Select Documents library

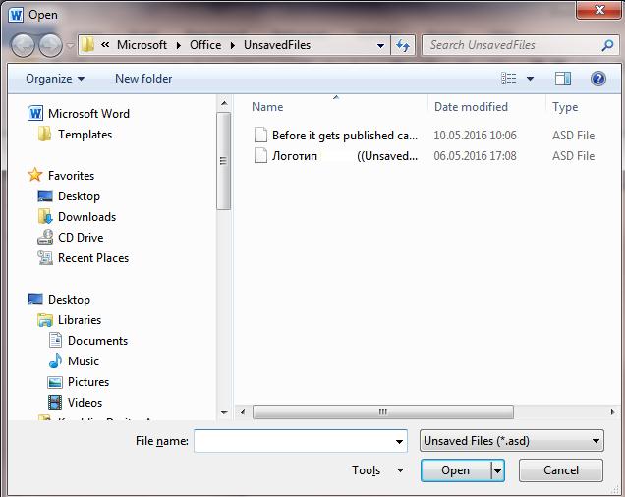pos(97,341)
